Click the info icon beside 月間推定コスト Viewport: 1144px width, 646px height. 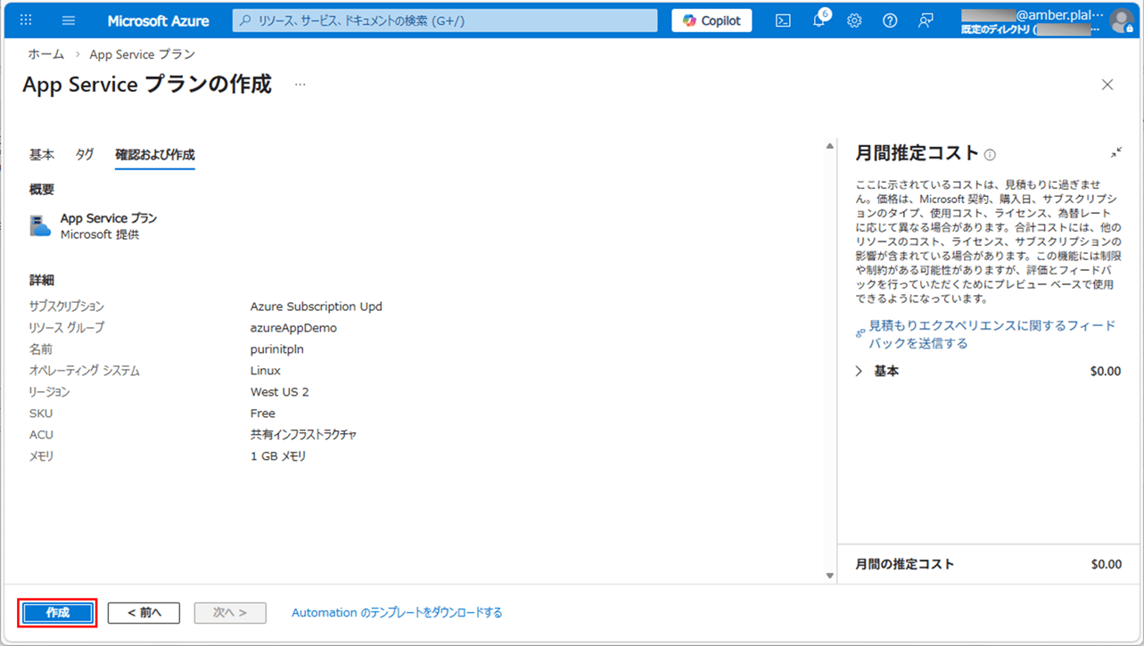991,154
